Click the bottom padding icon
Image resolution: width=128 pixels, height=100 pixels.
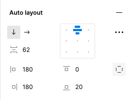[x=66, y=88]
